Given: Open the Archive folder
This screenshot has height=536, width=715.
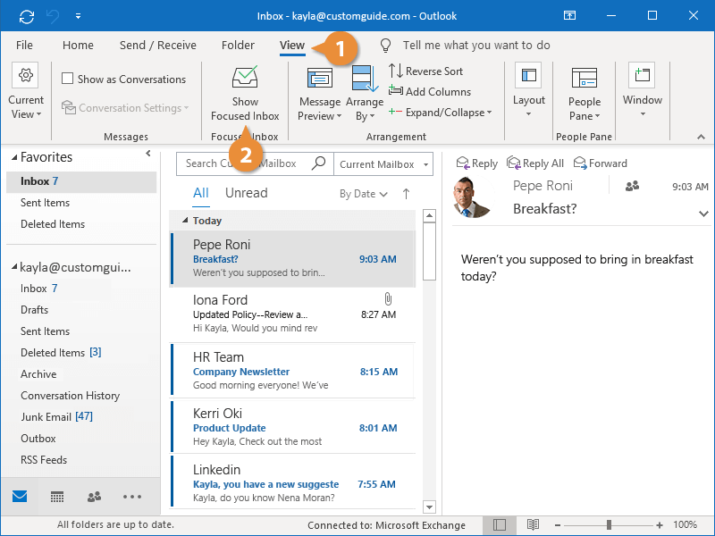Looking at the screenshot, I should [38, 374].
